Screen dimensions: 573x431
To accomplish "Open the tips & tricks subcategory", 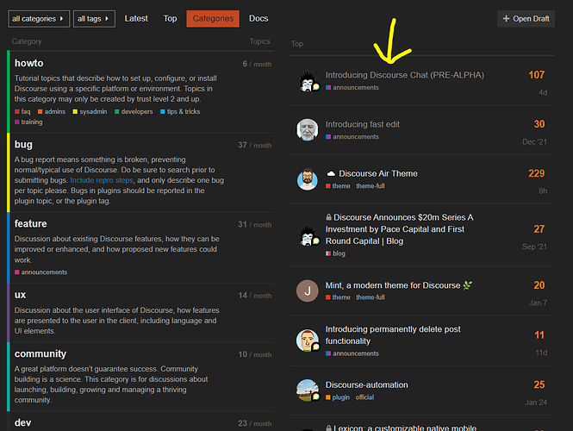I will point(180,111).
